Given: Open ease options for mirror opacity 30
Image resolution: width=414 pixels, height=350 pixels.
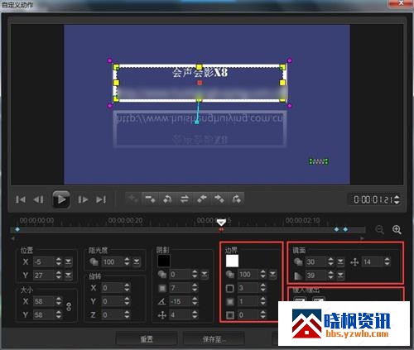Looking at the screenshot, I should [340, 261].
